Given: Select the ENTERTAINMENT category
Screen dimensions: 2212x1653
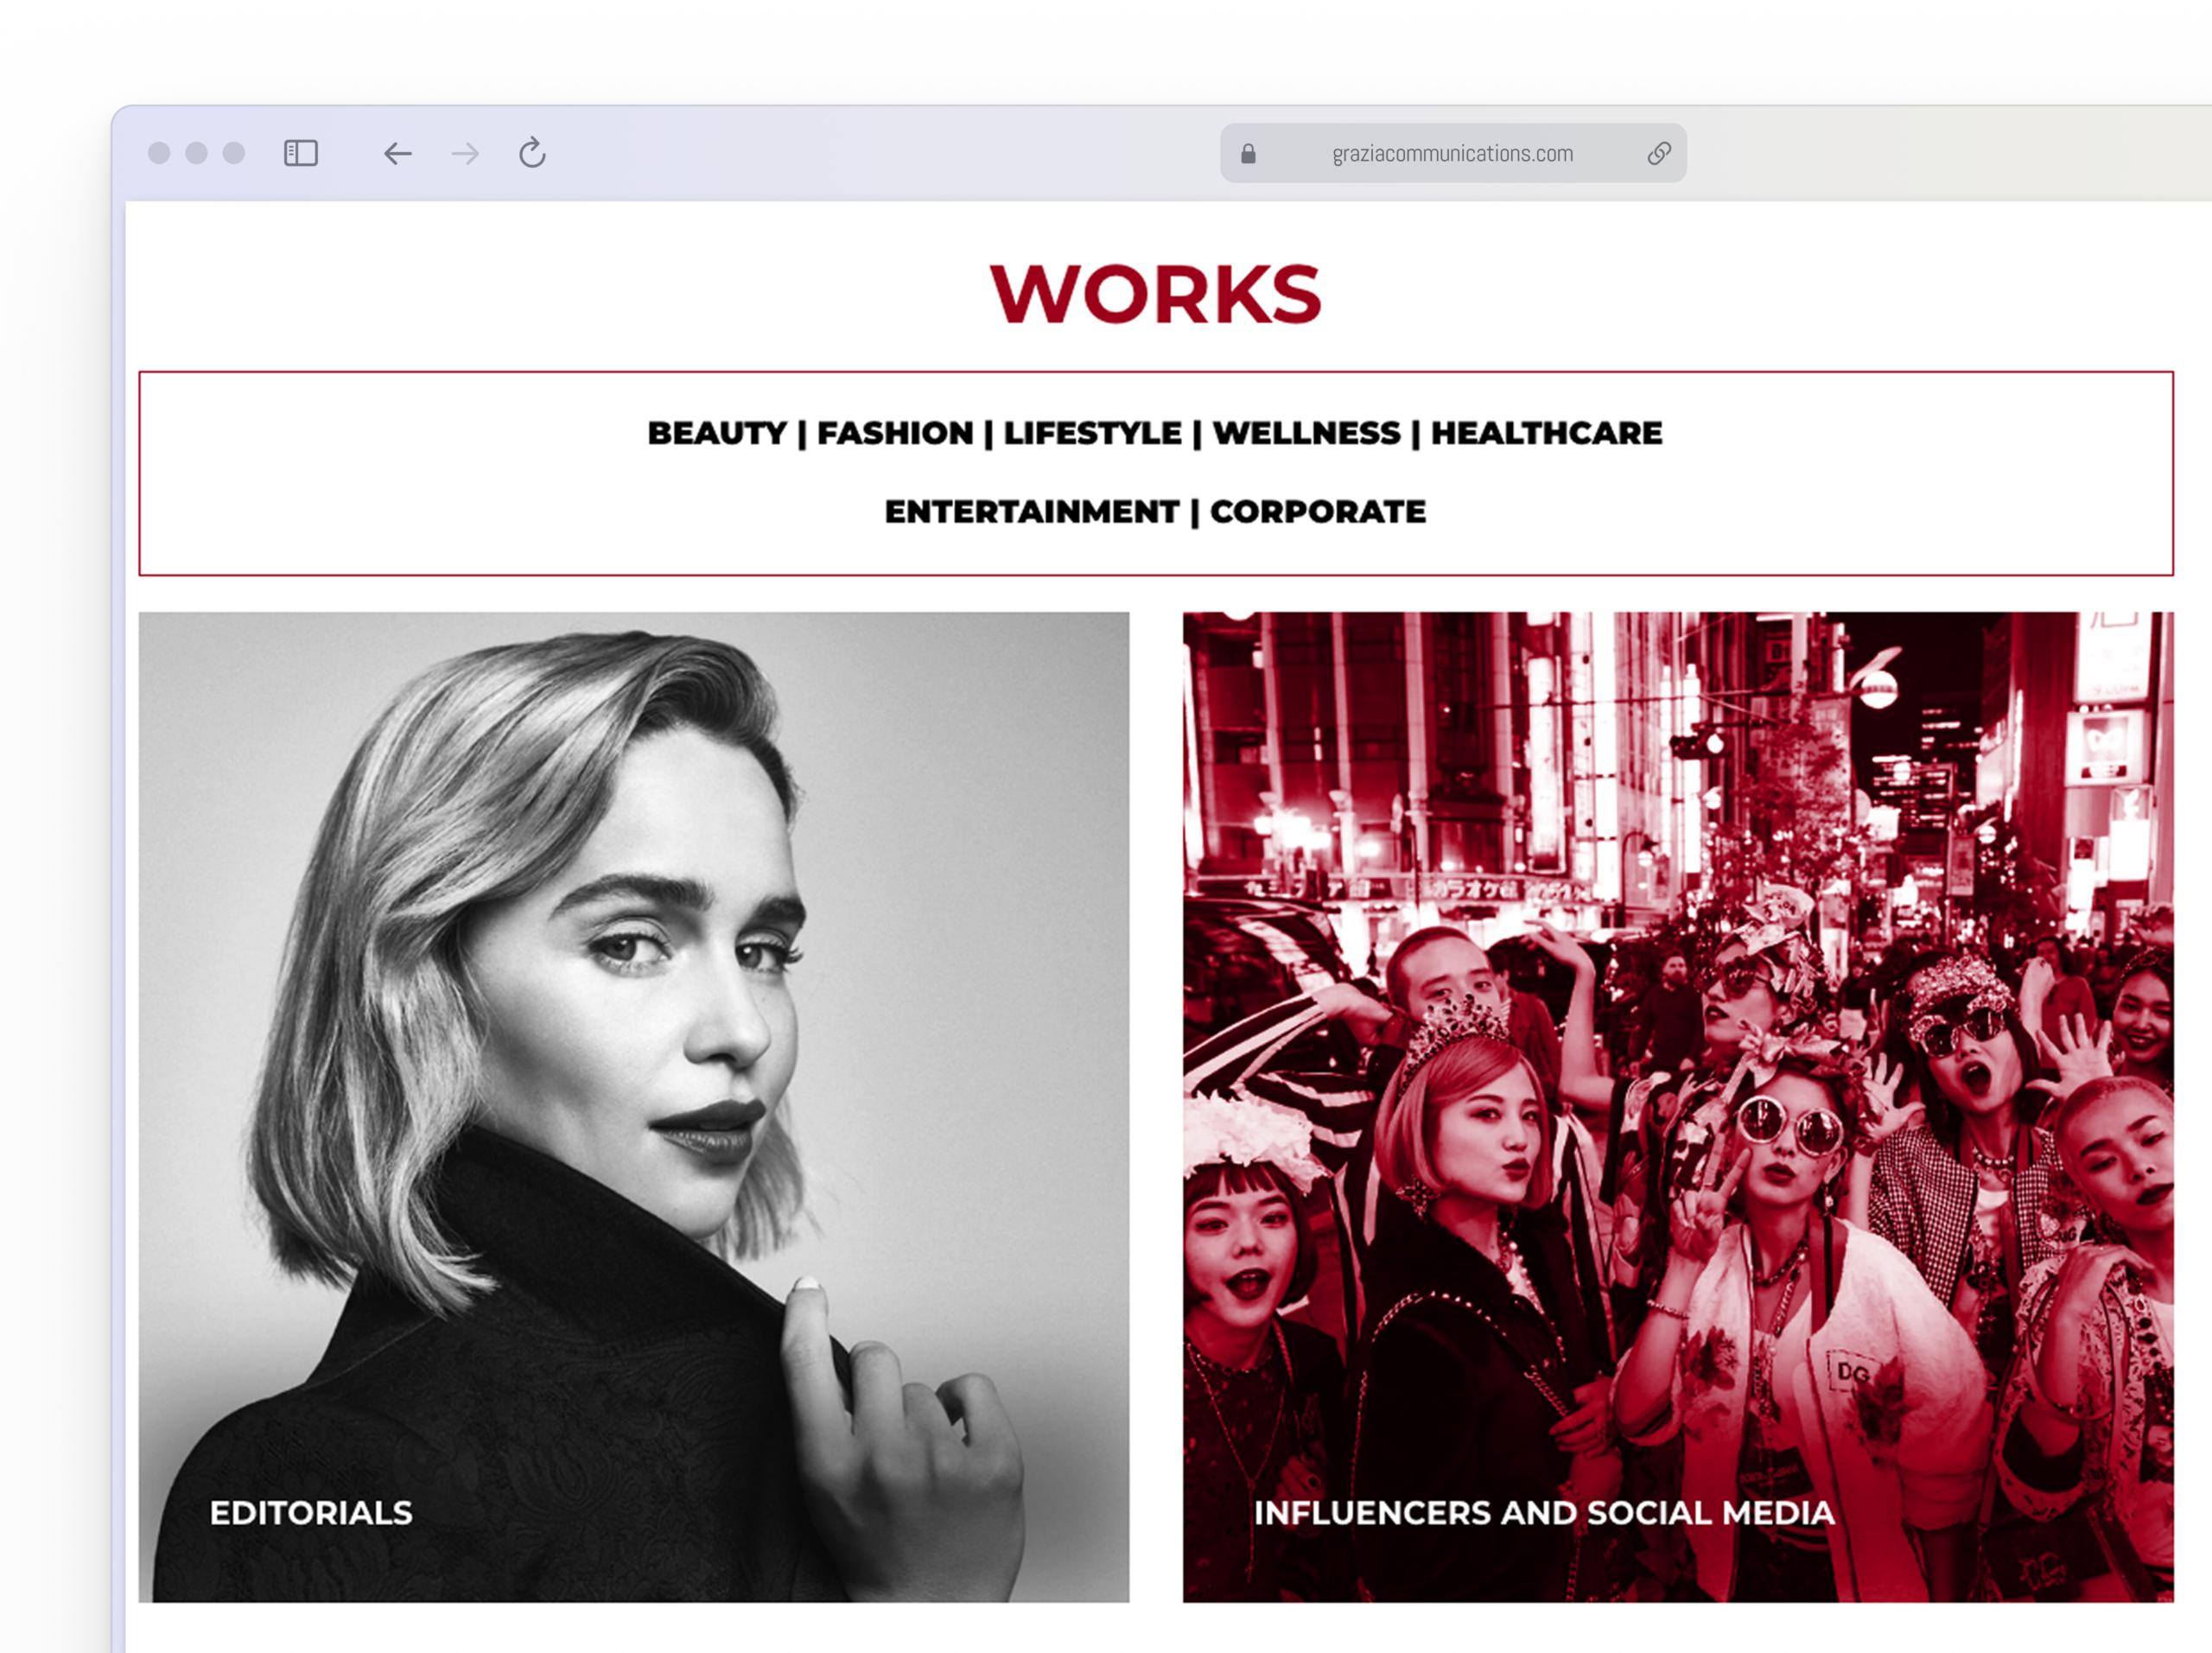Looking at the screenshot, I should [1032, 512].
